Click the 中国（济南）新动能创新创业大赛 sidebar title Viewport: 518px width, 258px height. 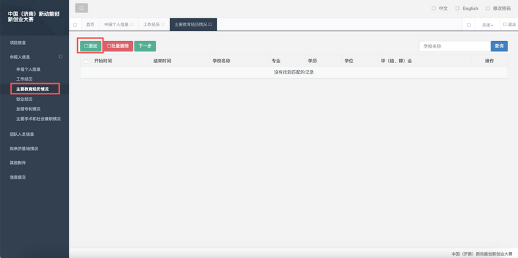coord(34,17)
